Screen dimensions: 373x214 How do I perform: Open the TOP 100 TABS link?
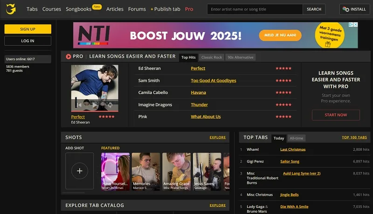[x=354, y=137]
